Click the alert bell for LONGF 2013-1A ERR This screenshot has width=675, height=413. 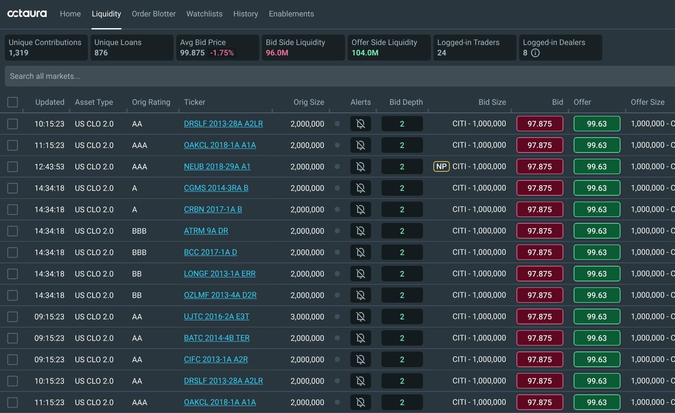coord(360,274)
